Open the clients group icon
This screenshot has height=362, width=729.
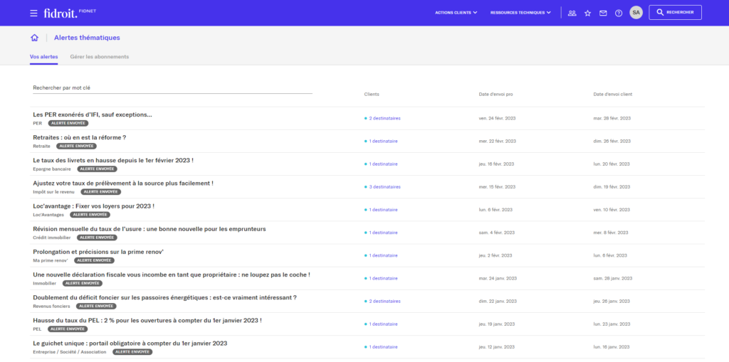[572, 13]
